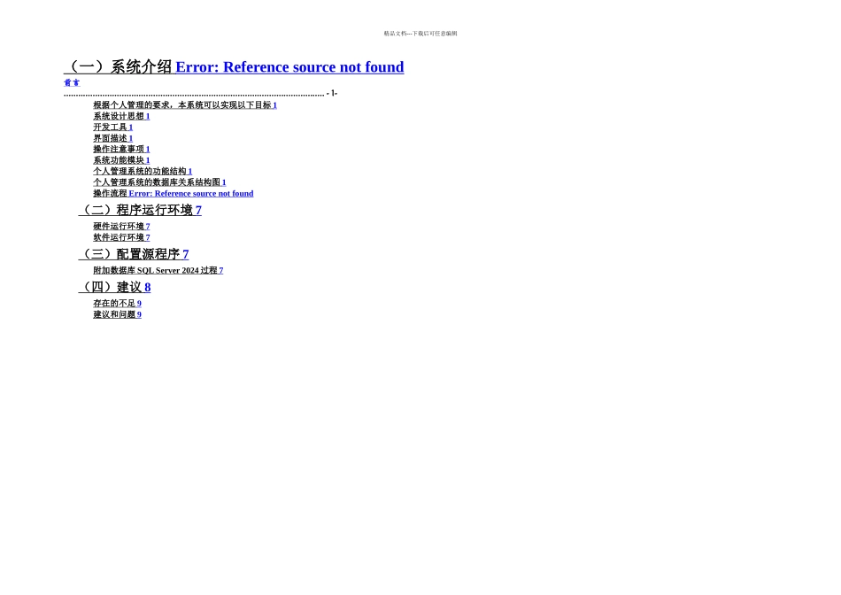
Task: Jump to 界面描述 section
Action: point(113,138)
